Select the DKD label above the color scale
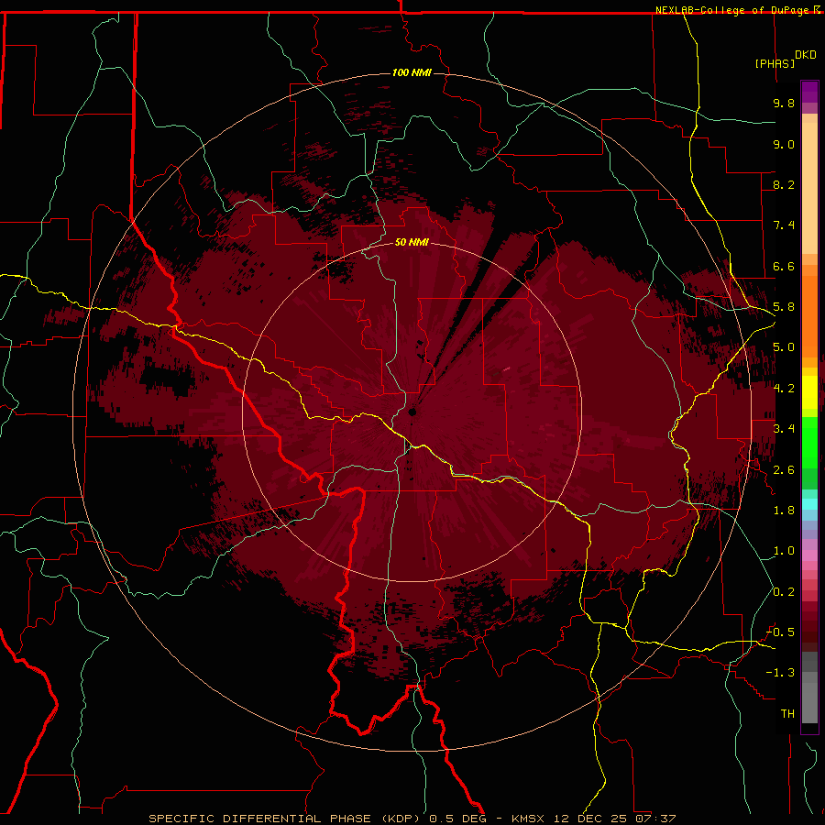The image size is (825, 825). pos(806,54)
